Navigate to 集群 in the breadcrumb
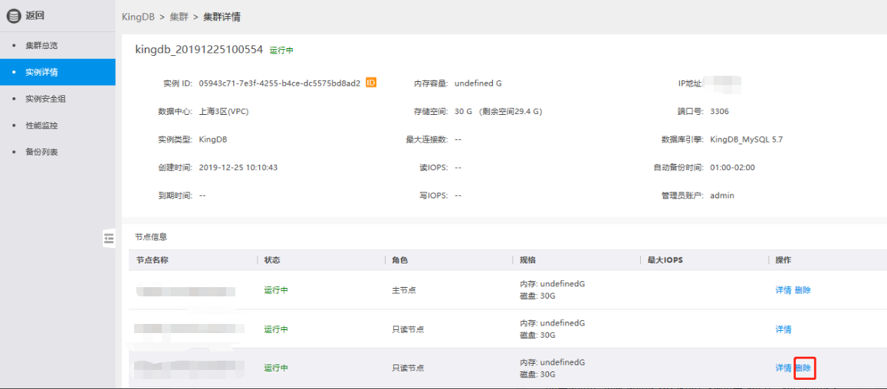The width and height of the screenshot is (887, 389). point(179,17)
